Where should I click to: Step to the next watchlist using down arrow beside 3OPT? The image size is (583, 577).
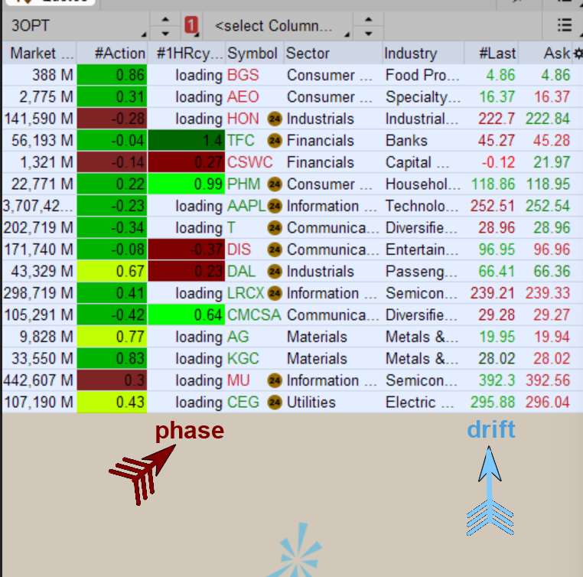[165, 34]
